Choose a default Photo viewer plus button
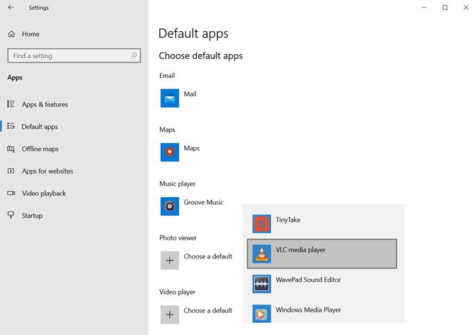The height and width of the screenshot is (335, 475). pos(170,260)
